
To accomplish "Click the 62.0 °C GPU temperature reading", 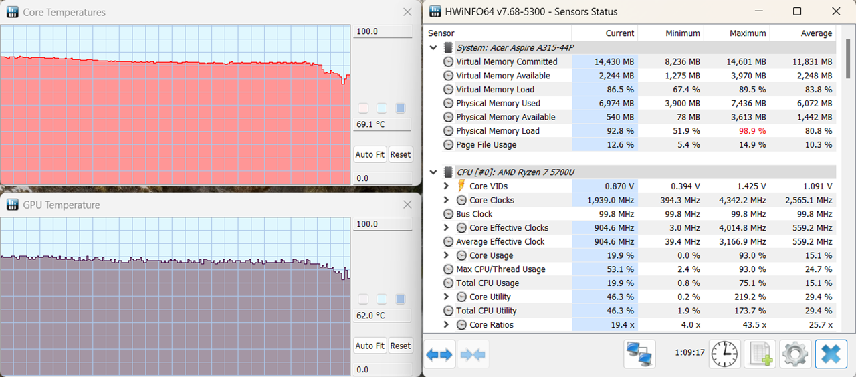I will tap(383, 316).
